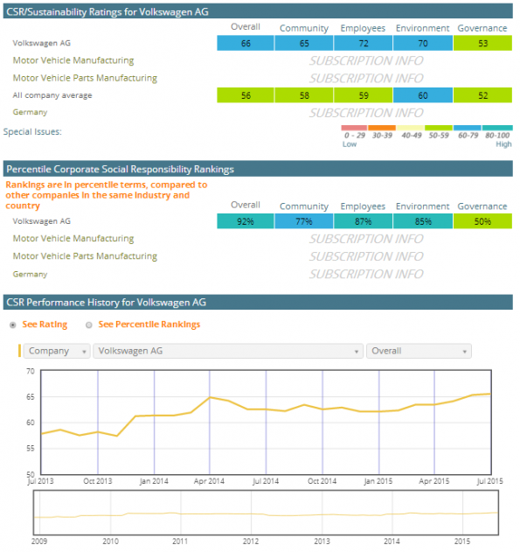Click the chart peak at Apr 2014
The height and width of the screenshot is (552, 520).
click(210, 397)
